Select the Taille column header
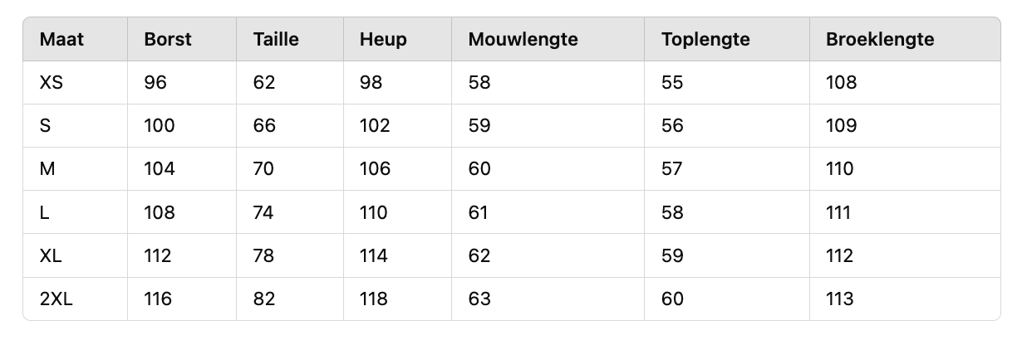Screen dimensions: 1022x340 coord(276,40)
